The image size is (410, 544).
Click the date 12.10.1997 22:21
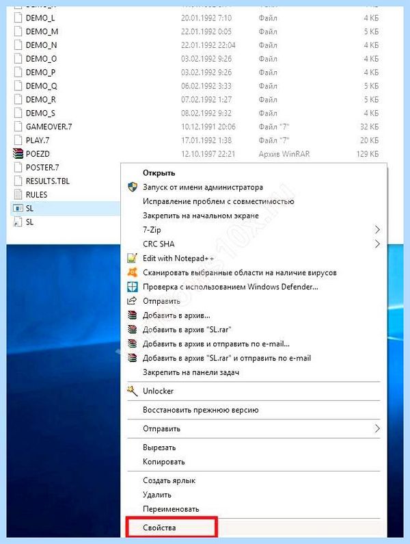tap(208, 154)
